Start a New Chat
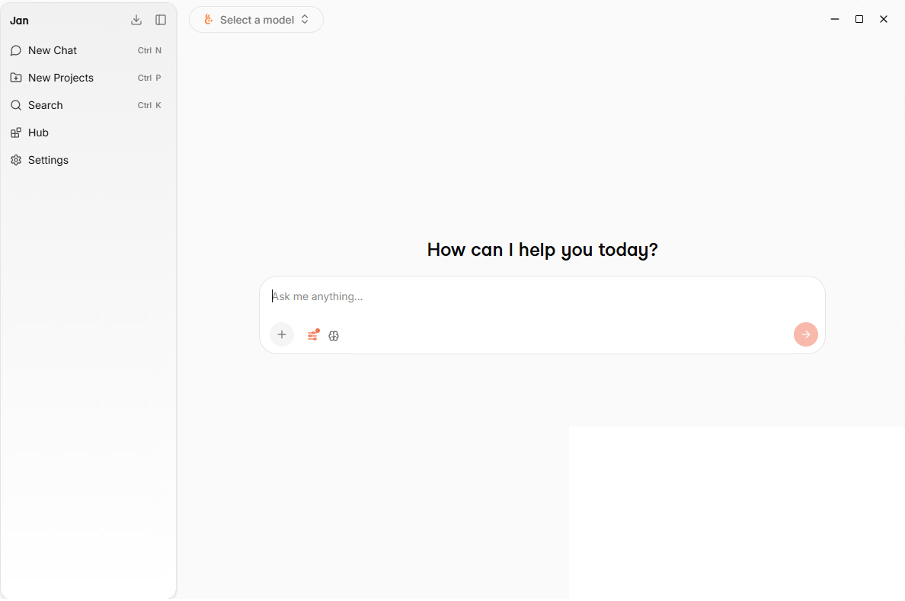 [x=87, y=50]
